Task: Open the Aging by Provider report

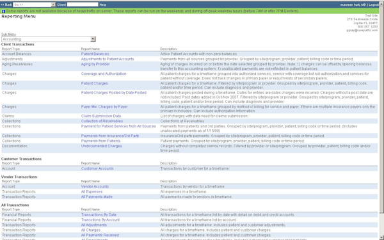Action: pos(95,64)
